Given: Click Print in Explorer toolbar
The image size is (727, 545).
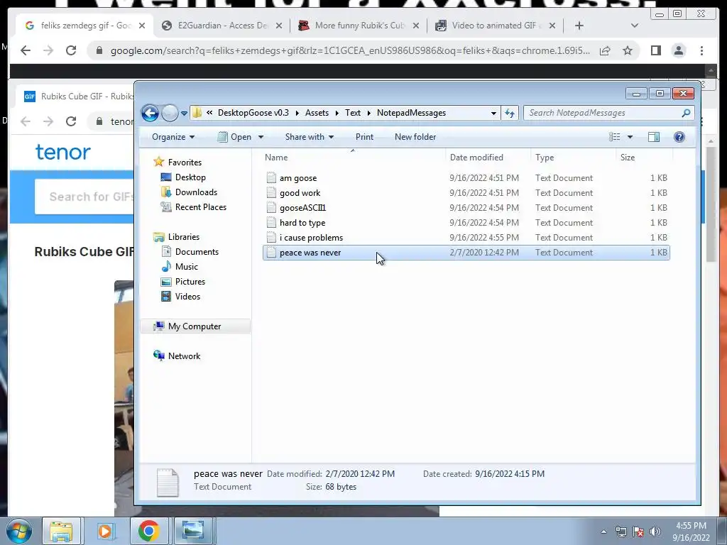Looking at the screenshot, I should pyautogui.click(x=364, y=137).
